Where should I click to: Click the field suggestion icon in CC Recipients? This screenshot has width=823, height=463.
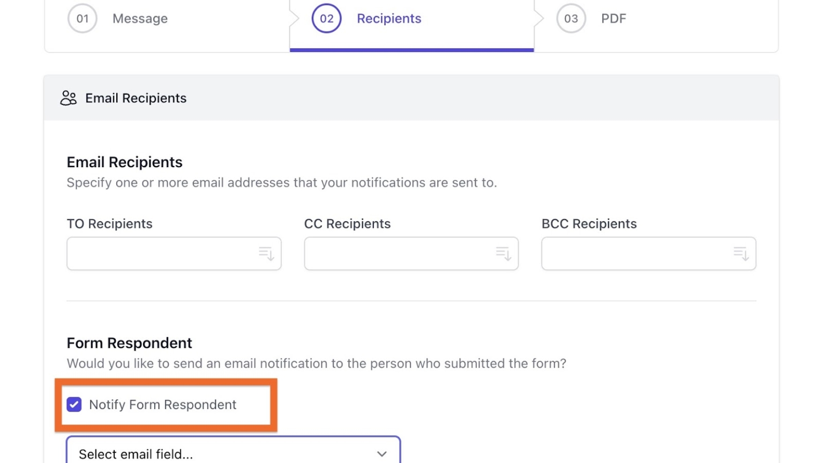[x=503, y=253]
